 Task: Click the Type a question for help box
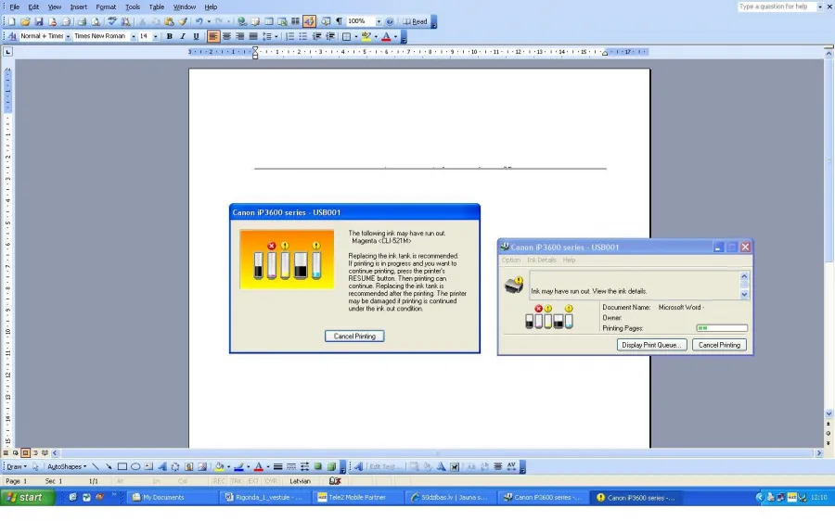[x=776, y=6]
